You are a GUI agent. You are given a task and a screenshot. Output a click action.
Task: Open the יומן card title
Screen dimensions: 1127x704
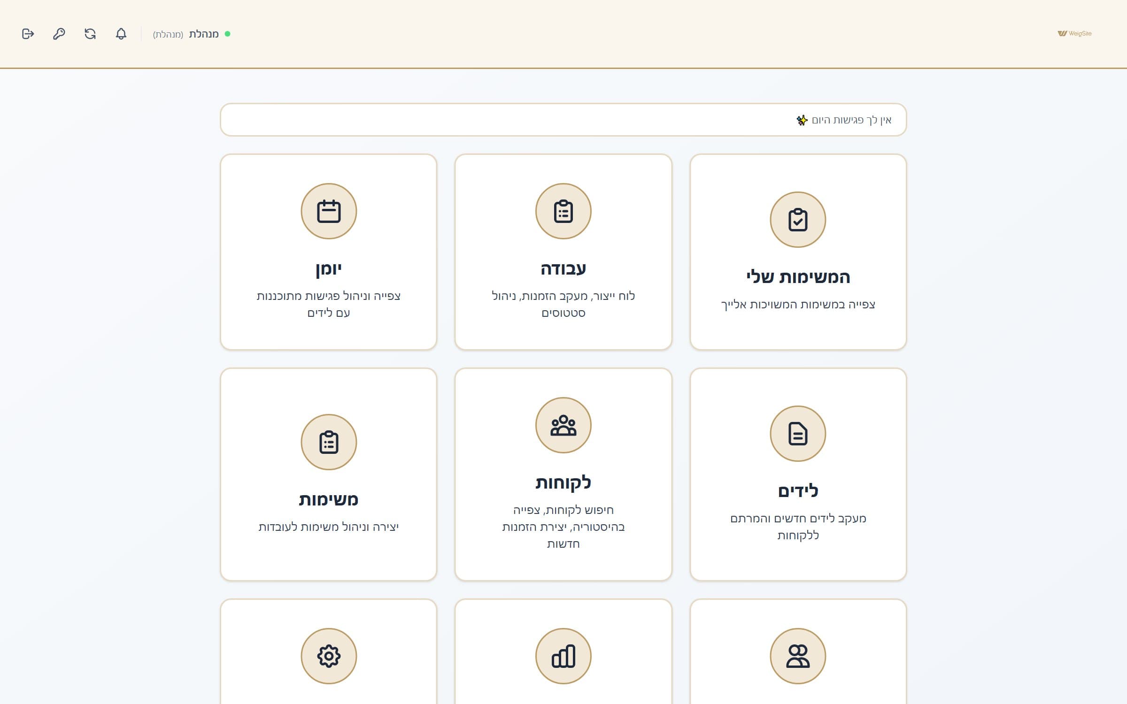coord(329,269)
